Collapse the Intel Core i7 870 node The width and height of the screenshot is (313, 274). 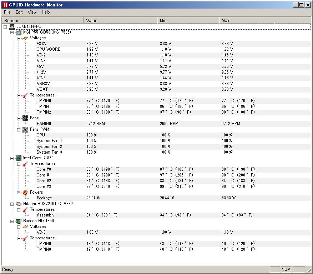[12, 158]
